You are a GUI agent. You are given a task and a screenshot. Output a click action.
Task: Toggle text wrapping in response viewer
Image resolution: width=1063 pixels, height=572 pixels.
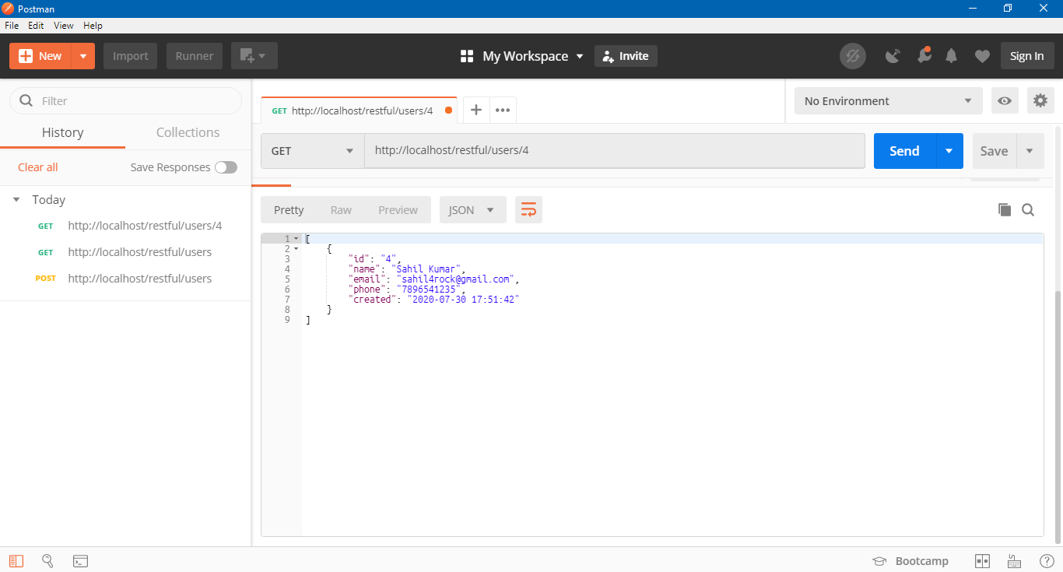(x=528, y=209)
